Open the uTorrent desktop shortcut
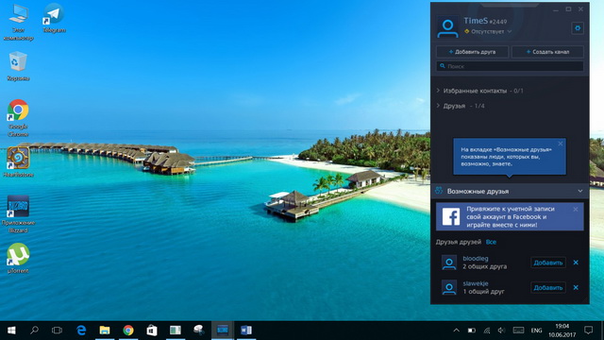Image resolution: width=604 pixels, height=340 pixels. point(18,258)
